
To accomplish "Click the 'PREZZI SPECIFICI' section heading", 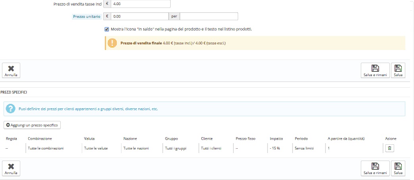I will (x=16, y=92).
